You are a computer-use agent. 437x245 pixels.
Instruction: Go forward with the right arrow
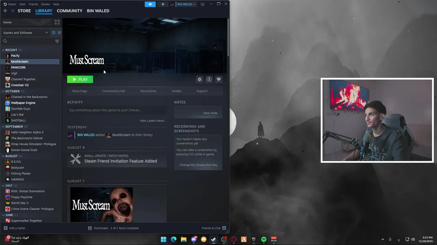pyautogui.click(x=13, y=11)
